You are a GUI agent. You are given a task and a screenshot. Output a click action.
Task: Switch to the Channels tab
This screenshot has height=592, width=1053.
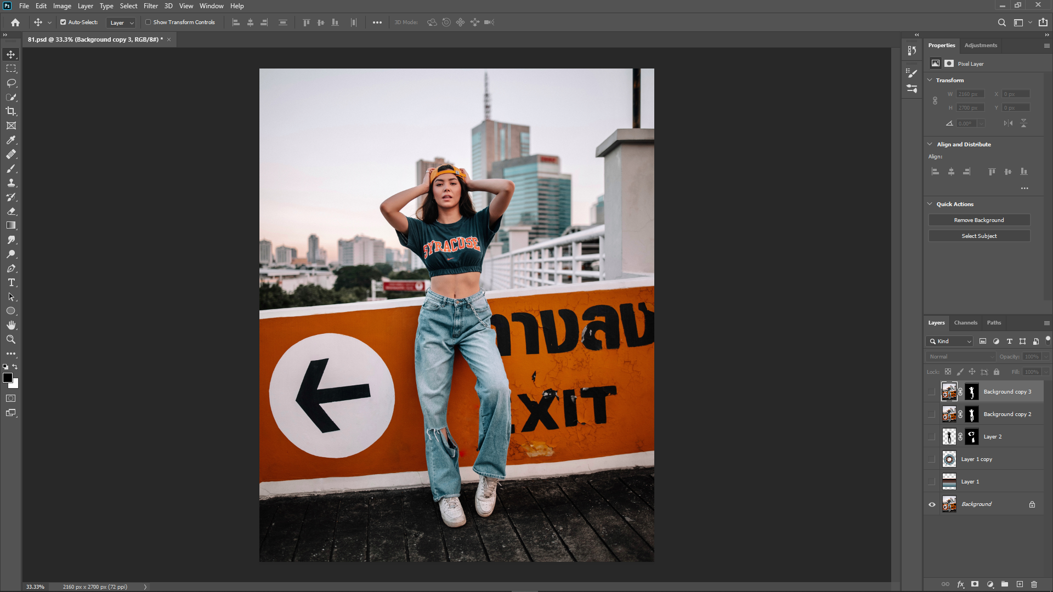click(965, 323)
